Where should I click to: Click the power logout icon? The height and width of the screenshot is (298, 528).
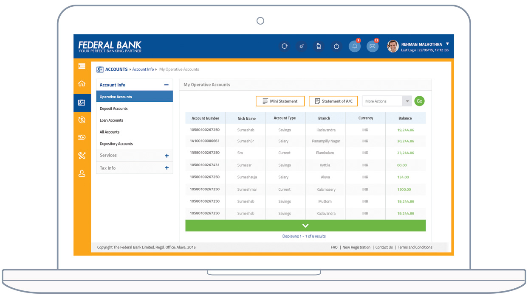point(336,46)
